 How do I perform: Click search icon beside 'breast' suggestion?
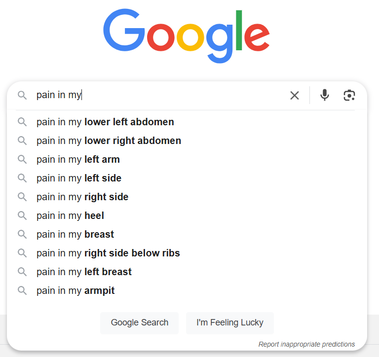pyautogui.click(x=22, y=234)
